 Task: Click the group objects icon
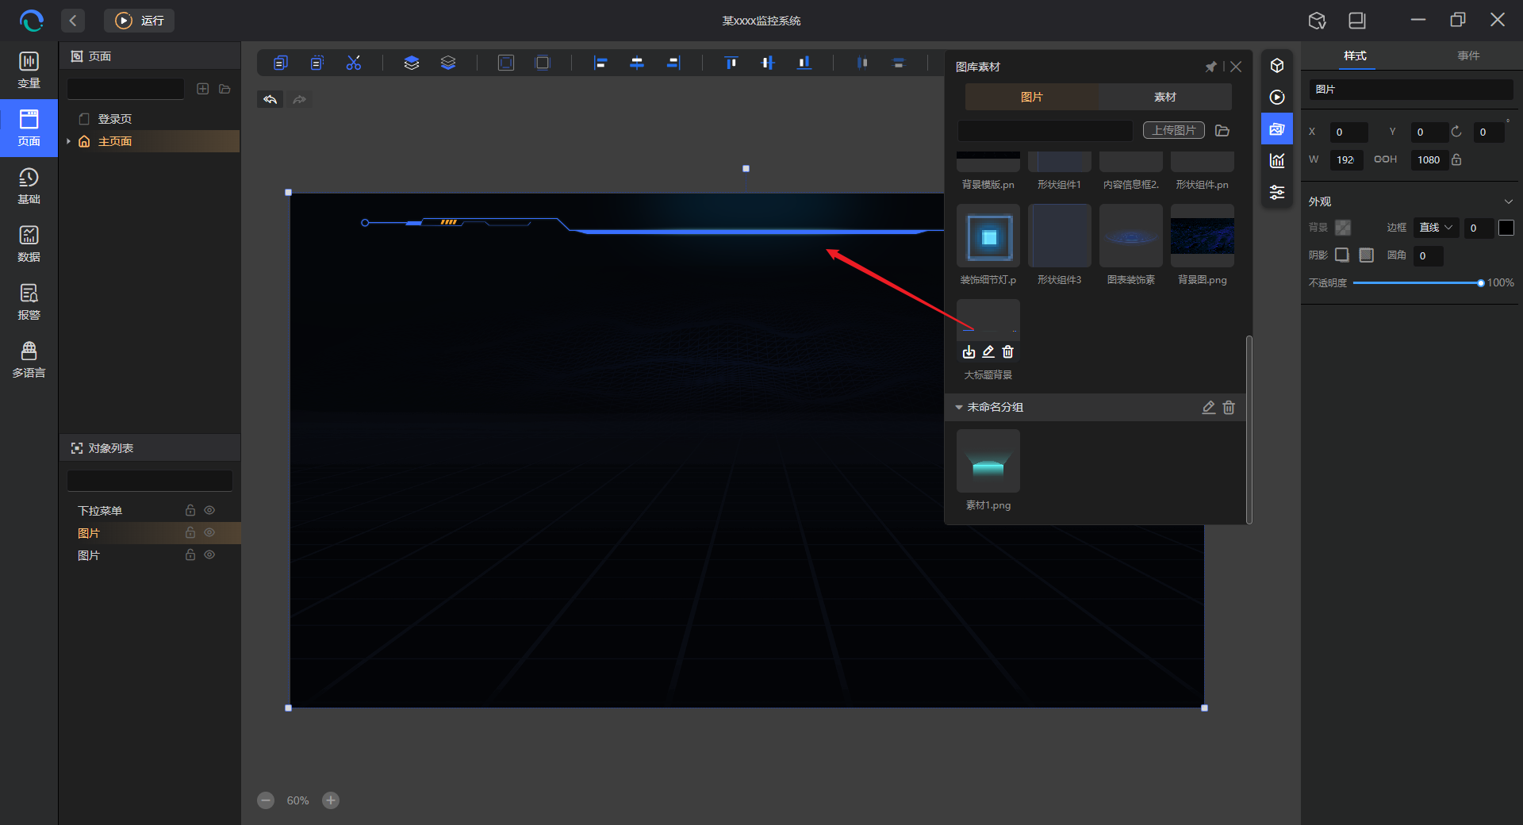pyautogui.click(x=506, y=63)
